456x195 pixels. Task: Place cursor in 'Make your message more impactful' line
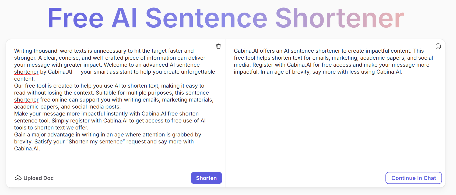106,114
